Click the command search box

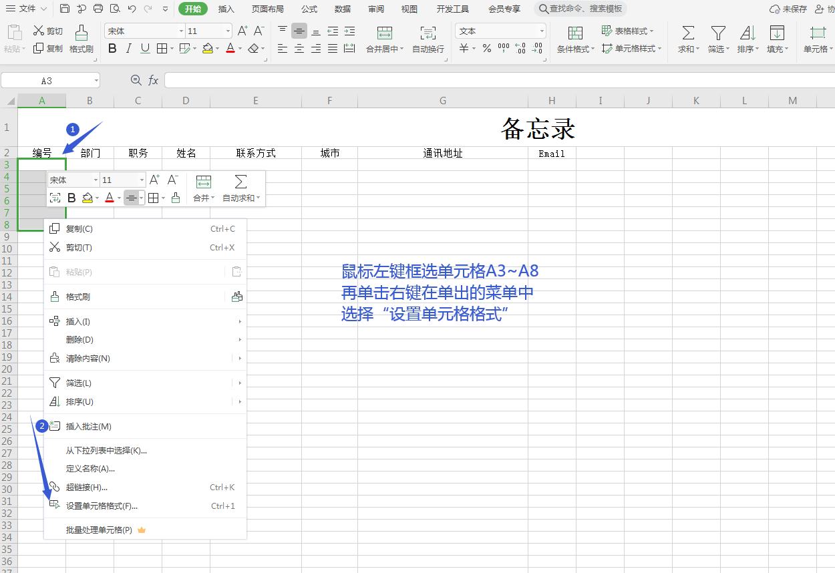coord(580,9)
